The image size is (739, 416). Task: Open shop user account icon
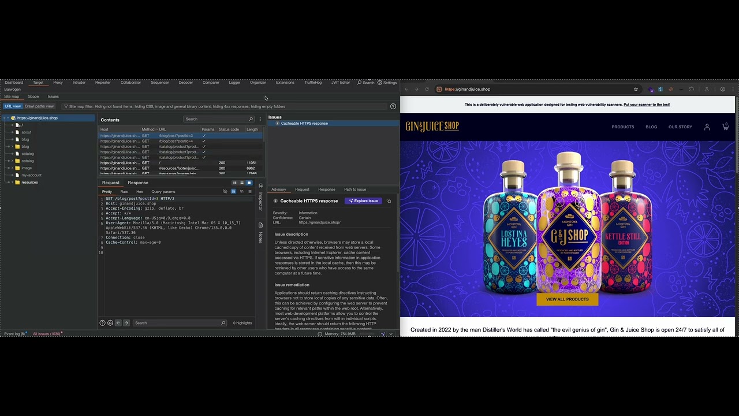point(707,127)
